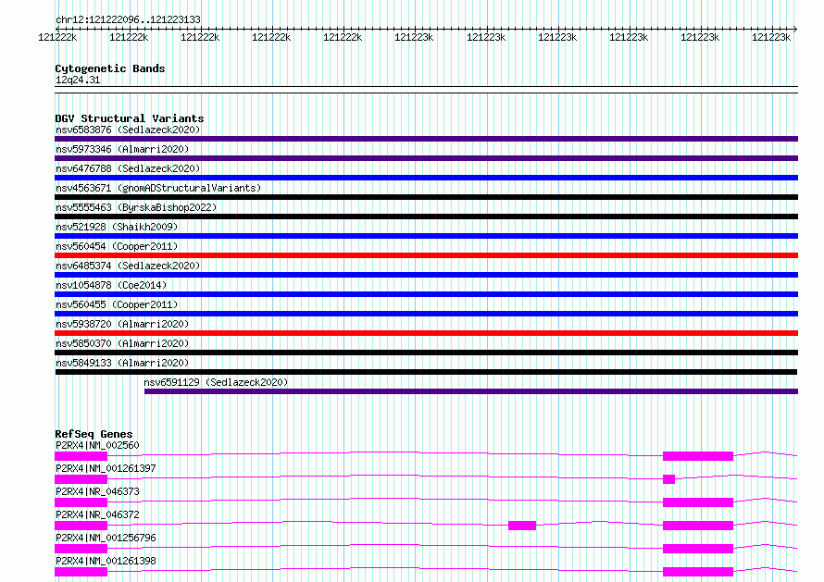Select the right exon of P2RX4|NM_002560
The height and width of the screenshot is (582, 824).
tap(698, 456)
